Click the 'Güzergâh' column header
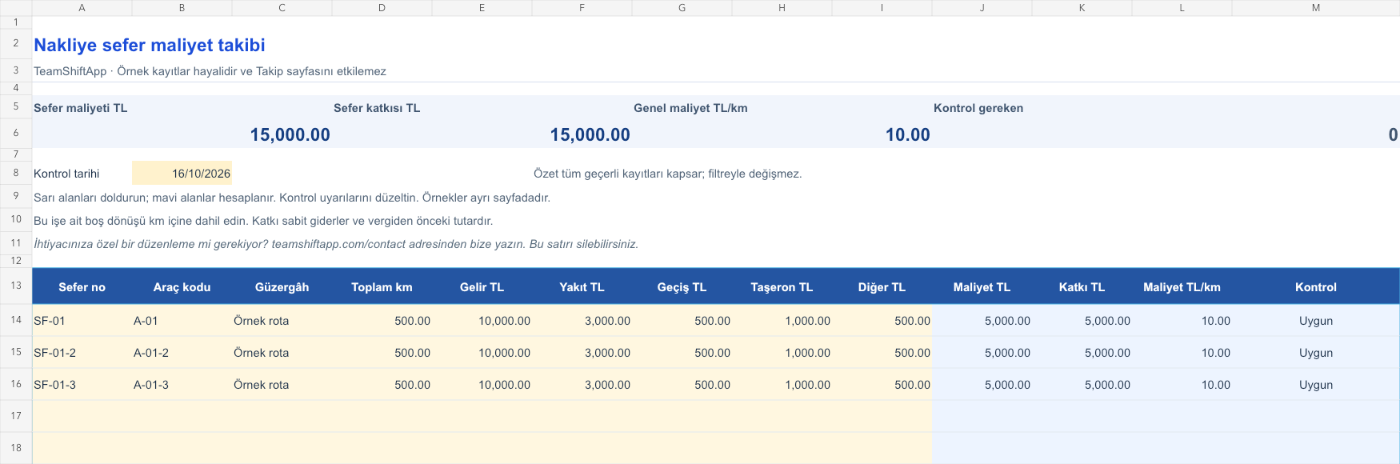 282,287
